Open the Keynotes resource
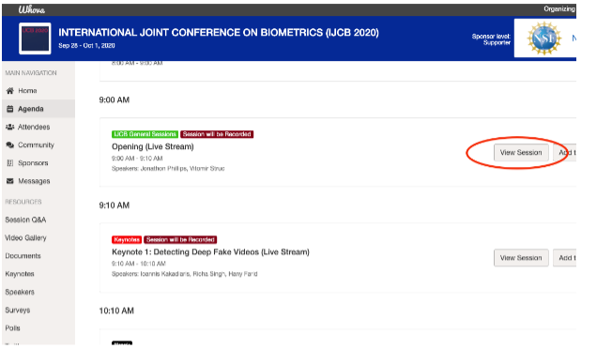This screenshot has height=349, width=612. point(20,274)
